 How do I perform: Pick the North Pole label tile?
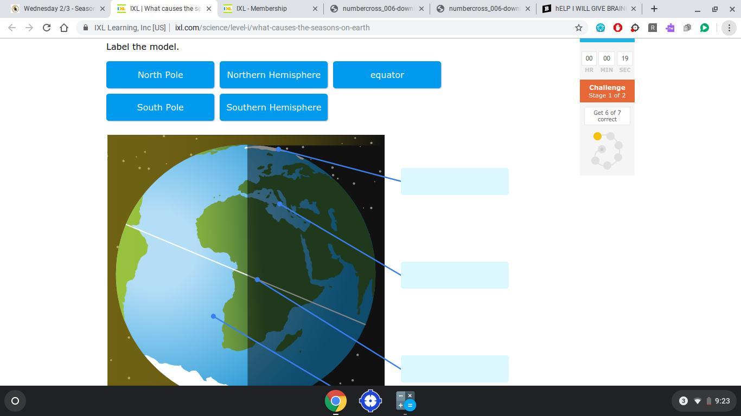pyautogui.click(x=161, y=75)
